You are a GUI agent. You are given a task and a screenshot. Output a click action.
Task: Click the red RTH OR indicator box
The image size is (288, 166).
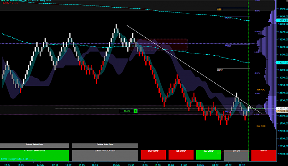point(264,155)
